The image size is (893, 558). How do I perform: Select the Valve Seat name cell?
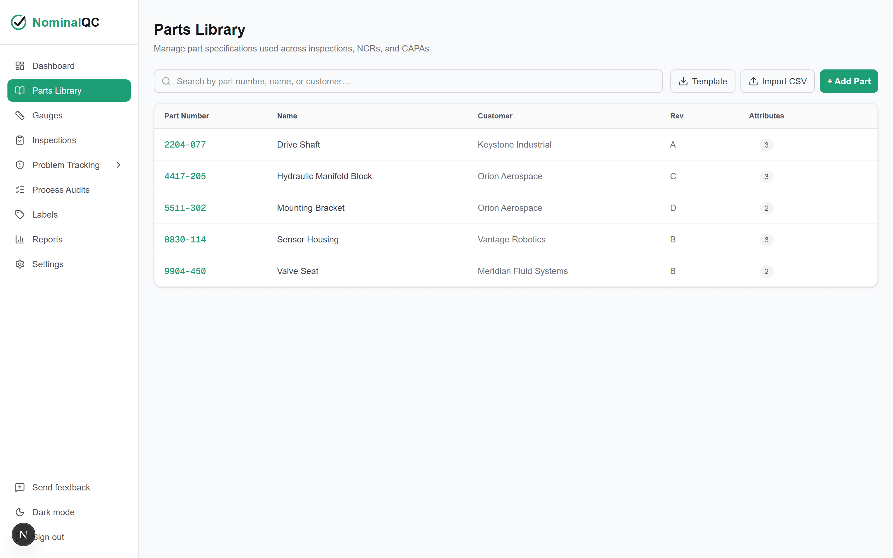(x=297, y=271)
